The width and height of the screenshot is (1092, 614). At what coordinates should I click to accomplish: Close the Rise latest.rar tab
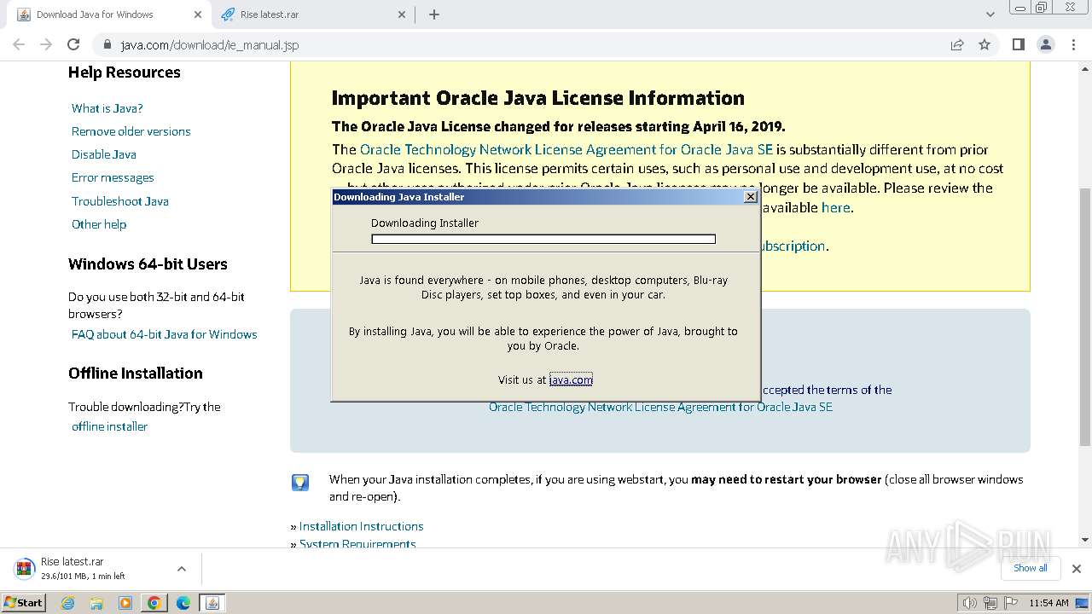pos(402,14)
